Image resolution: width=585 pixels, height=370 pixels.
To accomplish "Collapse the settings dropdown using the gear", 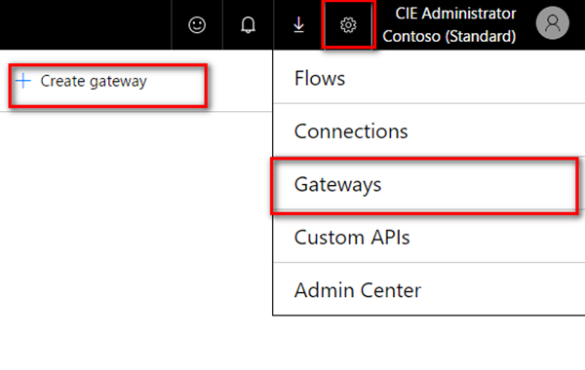I will pos(348,25).
